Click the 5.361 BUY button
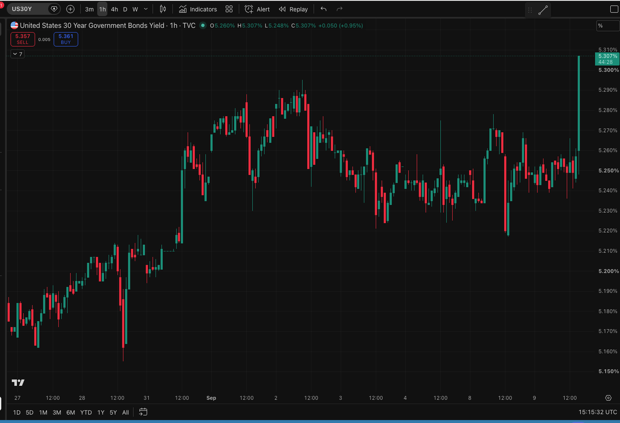Screen dimensions: 620x423 pos(66,39)
